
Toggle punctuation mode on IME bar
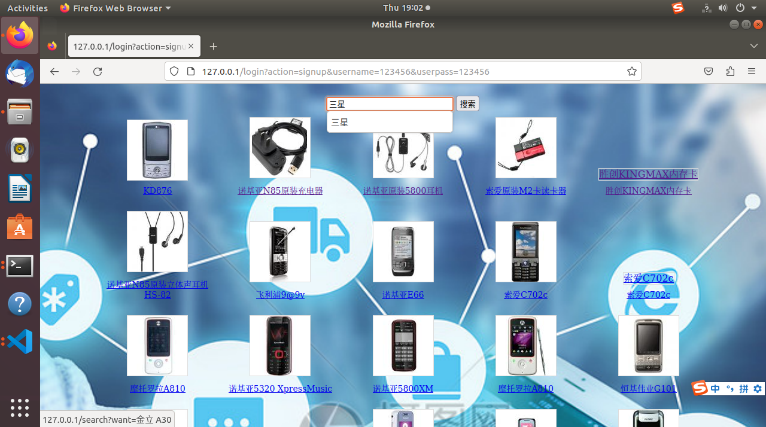[729, 389]
